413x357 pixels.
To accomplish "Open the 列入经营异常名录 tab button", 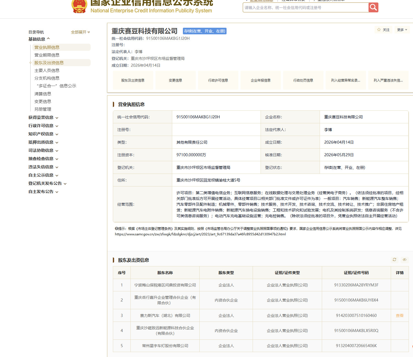I will point(346,80).
